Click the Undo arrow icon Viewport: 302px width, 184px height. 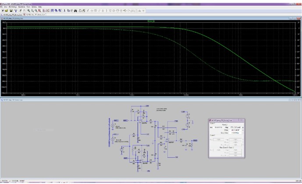125,11
